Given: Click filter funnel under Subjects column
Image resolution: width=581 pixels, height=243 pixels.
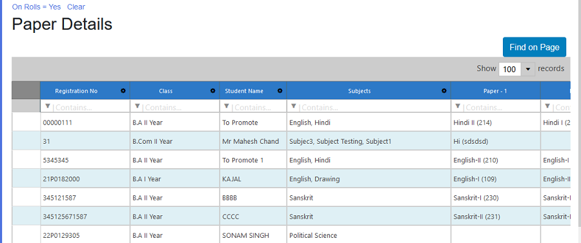Looking at the screenshot, I should [294, 106].
